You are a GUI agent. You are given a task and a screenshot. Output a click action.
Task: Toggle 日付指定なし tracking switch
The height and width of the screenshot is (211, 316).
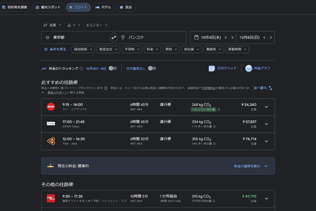coord(152,68)
